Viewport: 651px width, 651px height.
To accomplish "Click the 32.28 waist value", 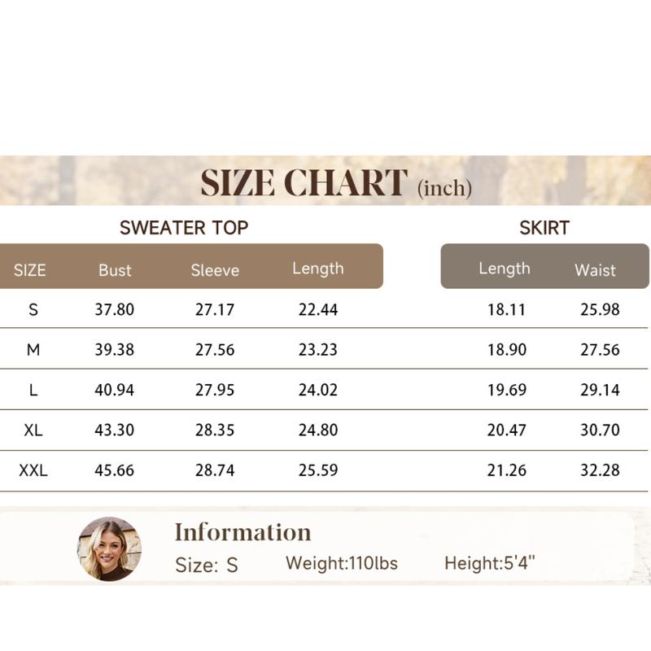I will [x=600, y=470].
